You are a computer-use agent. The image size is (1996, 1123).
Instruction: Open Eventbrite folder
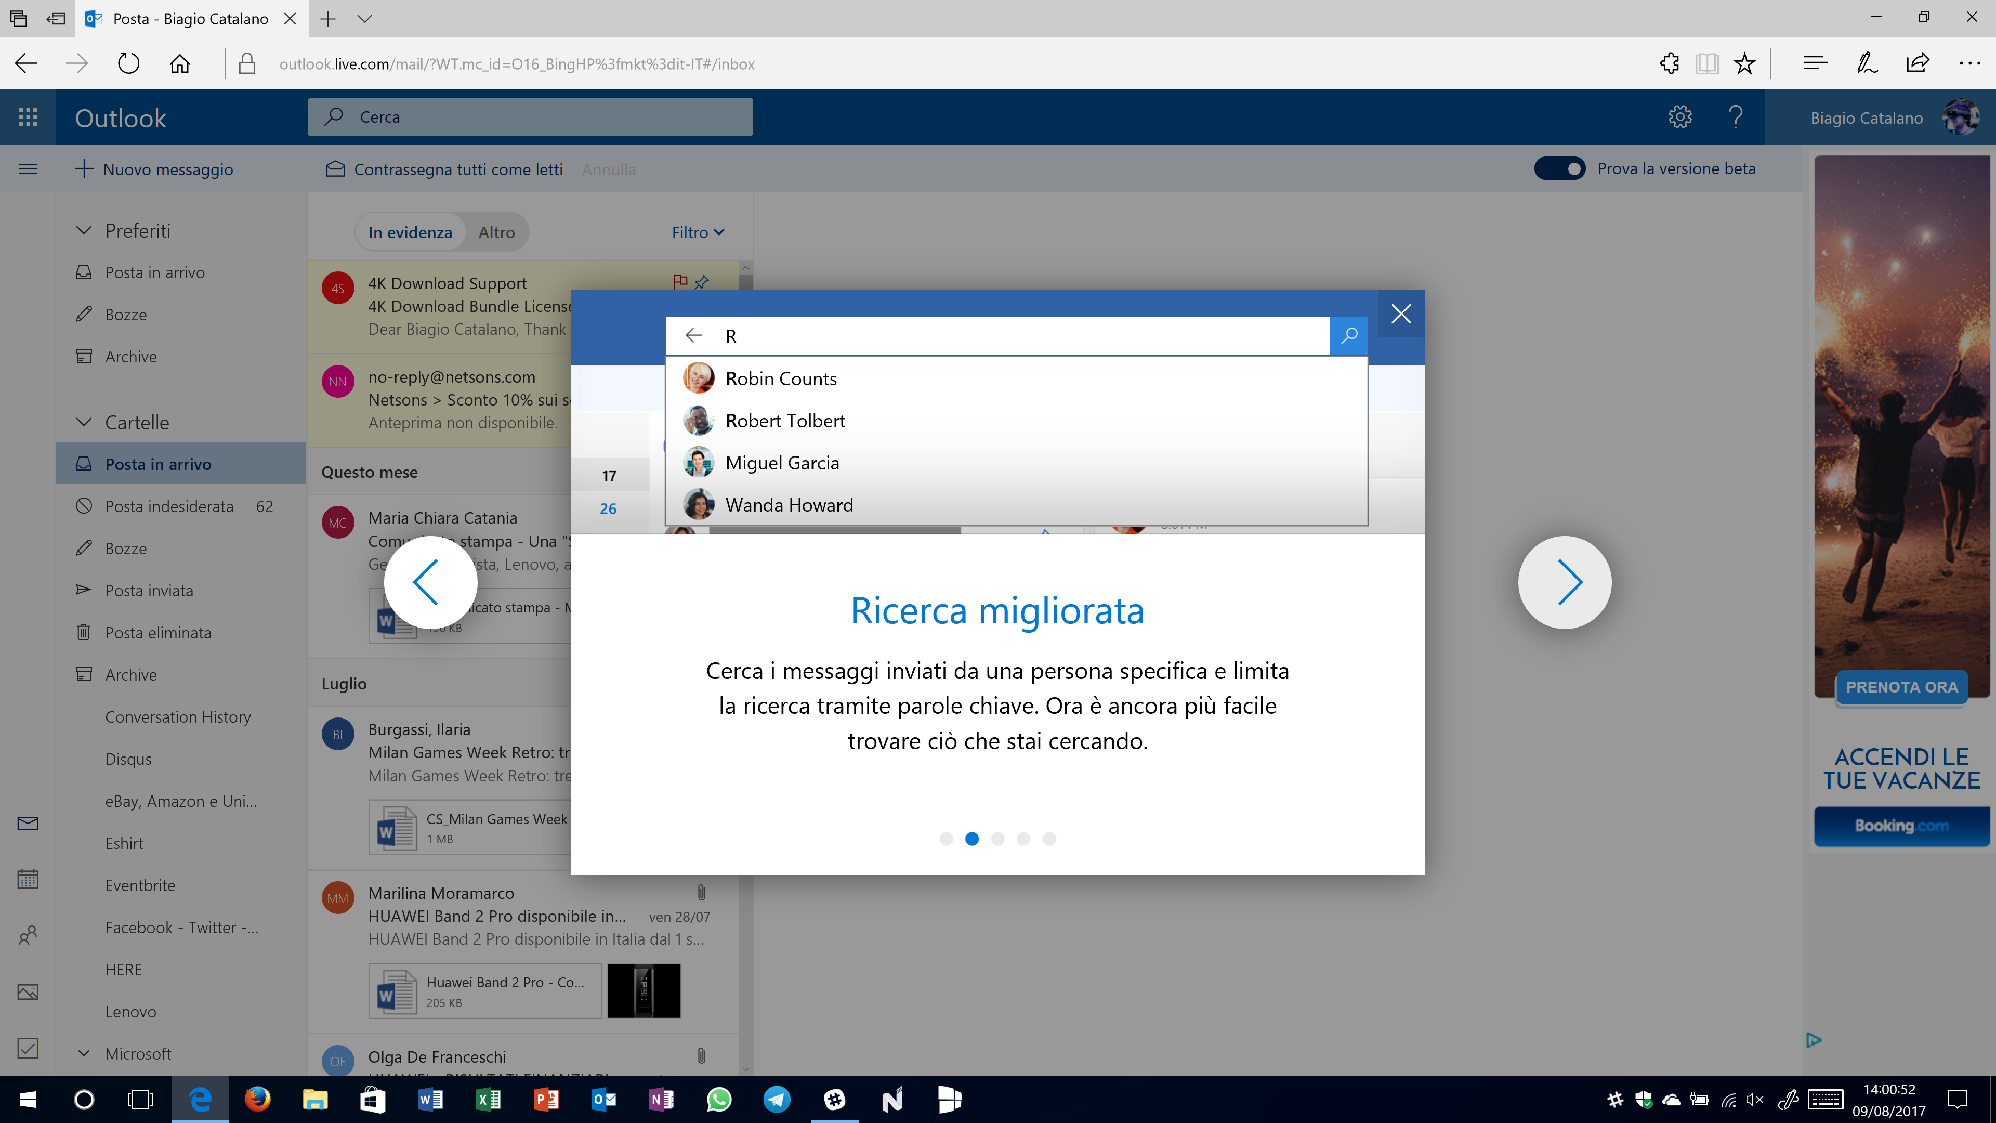[181, 885]
